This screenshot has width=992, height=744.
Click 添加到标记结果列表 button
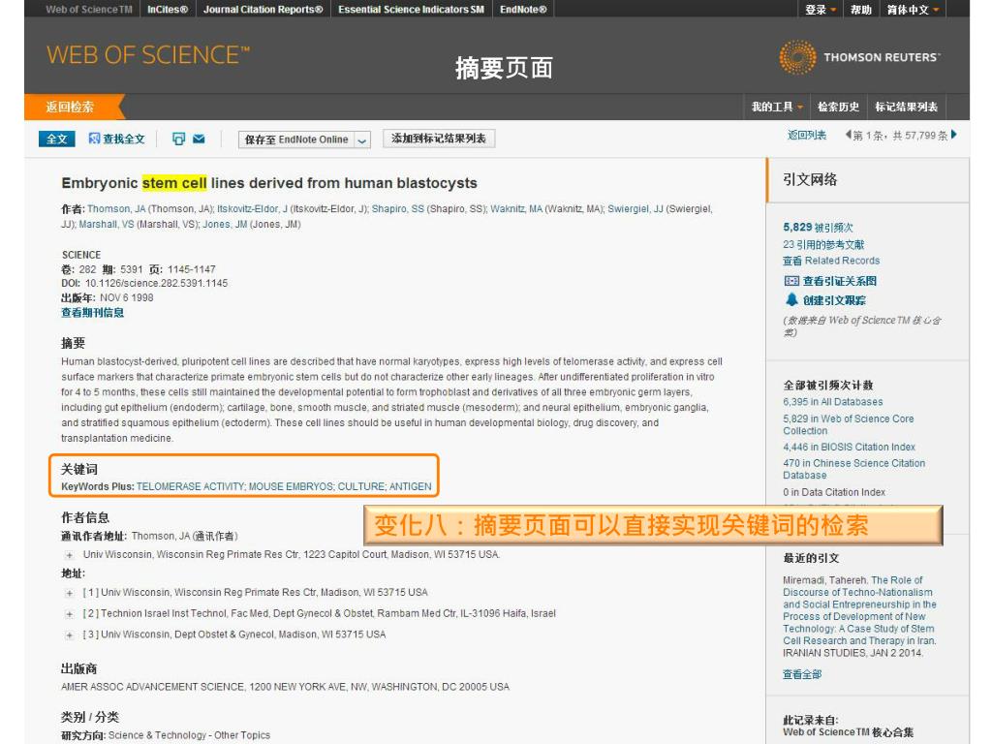click(x=439, y=139)
